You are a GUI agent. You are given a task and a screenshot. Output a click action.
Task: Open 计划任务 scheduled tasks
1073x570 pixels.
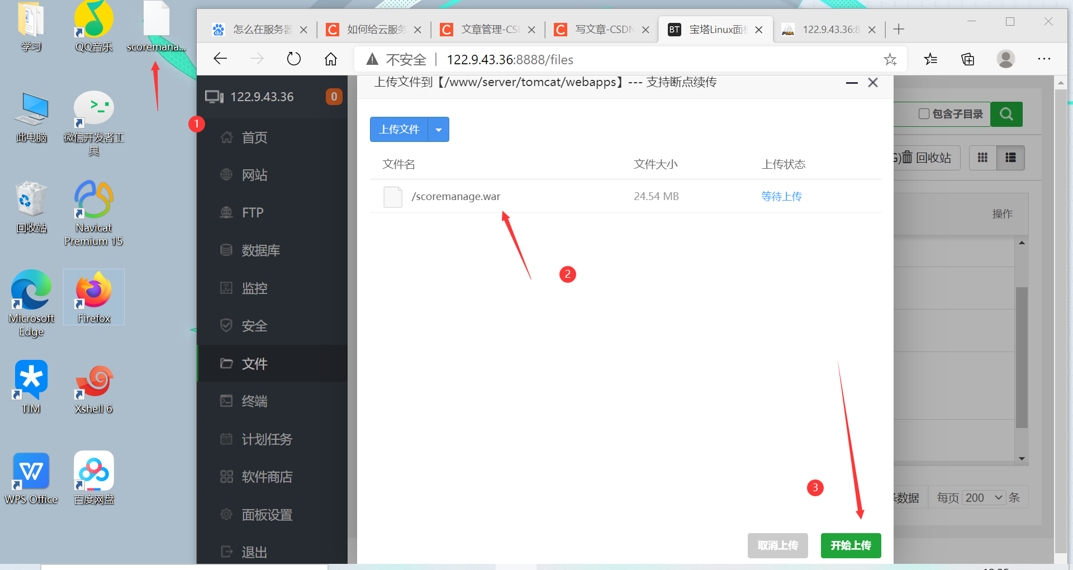coord(267,439)
